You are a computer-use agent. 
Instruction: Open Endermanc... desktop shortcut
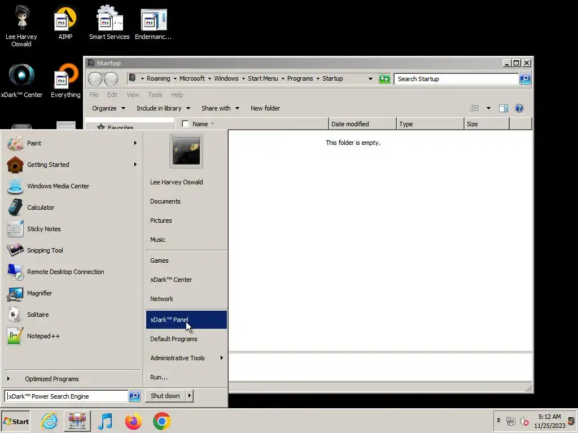153,23
